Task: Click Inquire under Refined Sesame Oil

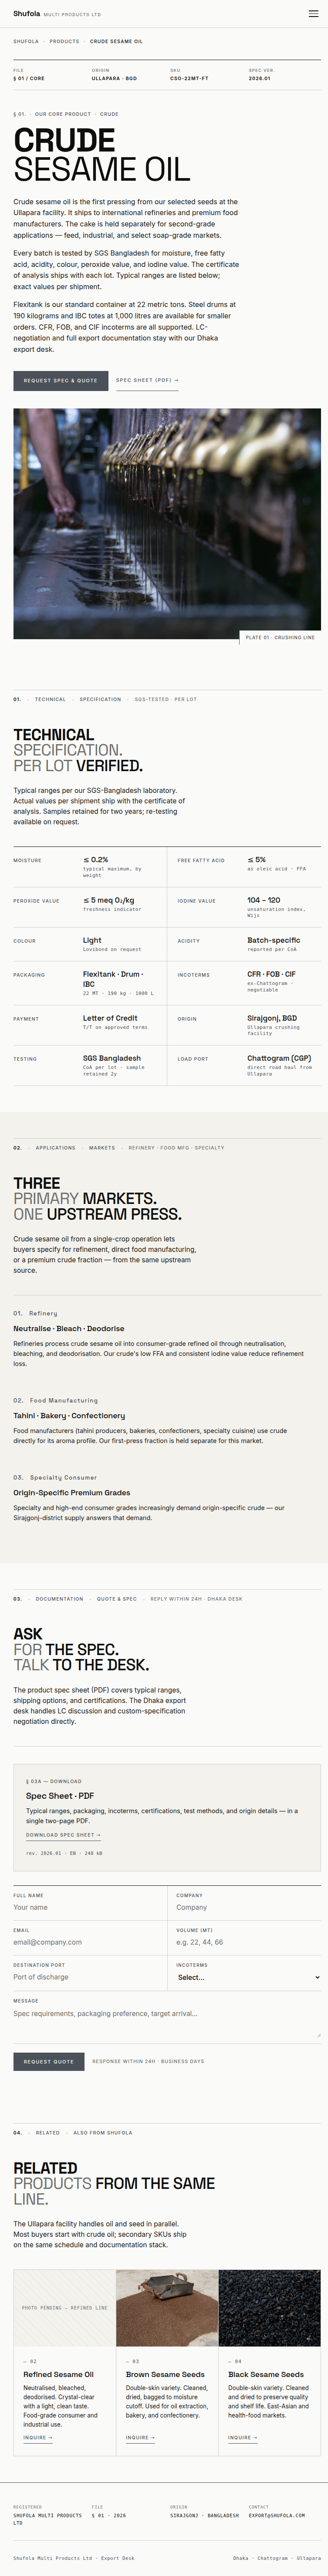Action: pyautogui.click(x=38, y=2437)
